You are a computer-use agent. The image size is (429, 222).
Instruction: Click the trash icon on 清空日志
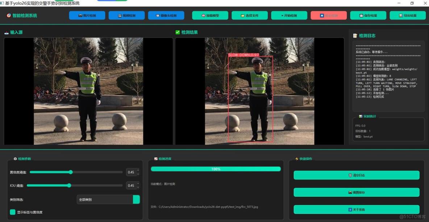350,175
